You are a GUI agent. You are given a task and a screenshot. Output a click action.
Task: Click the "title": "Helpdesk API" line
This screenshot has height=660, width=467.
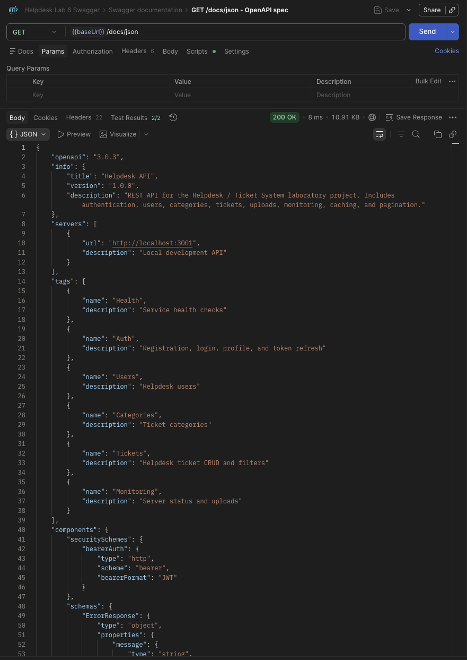click(x=112, y=176)
